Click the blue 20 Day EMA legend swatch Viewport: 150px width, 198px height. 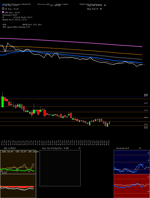tap(3, 5)
